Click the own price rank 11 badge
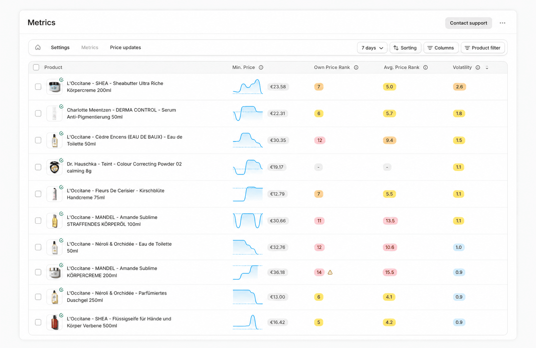The width and height of the screenshot is (536, 348). tap(319, 221)
